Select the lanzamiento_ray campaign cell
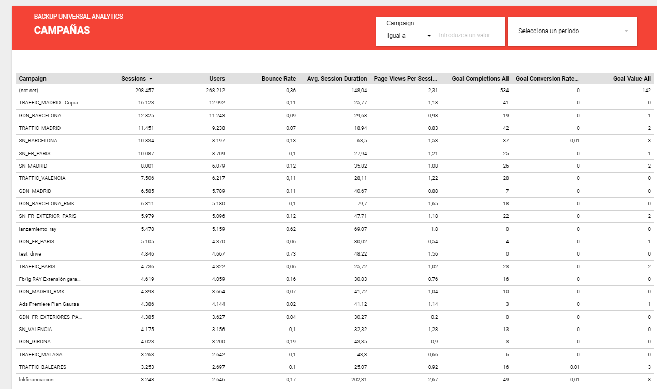 tap(38, 229)
